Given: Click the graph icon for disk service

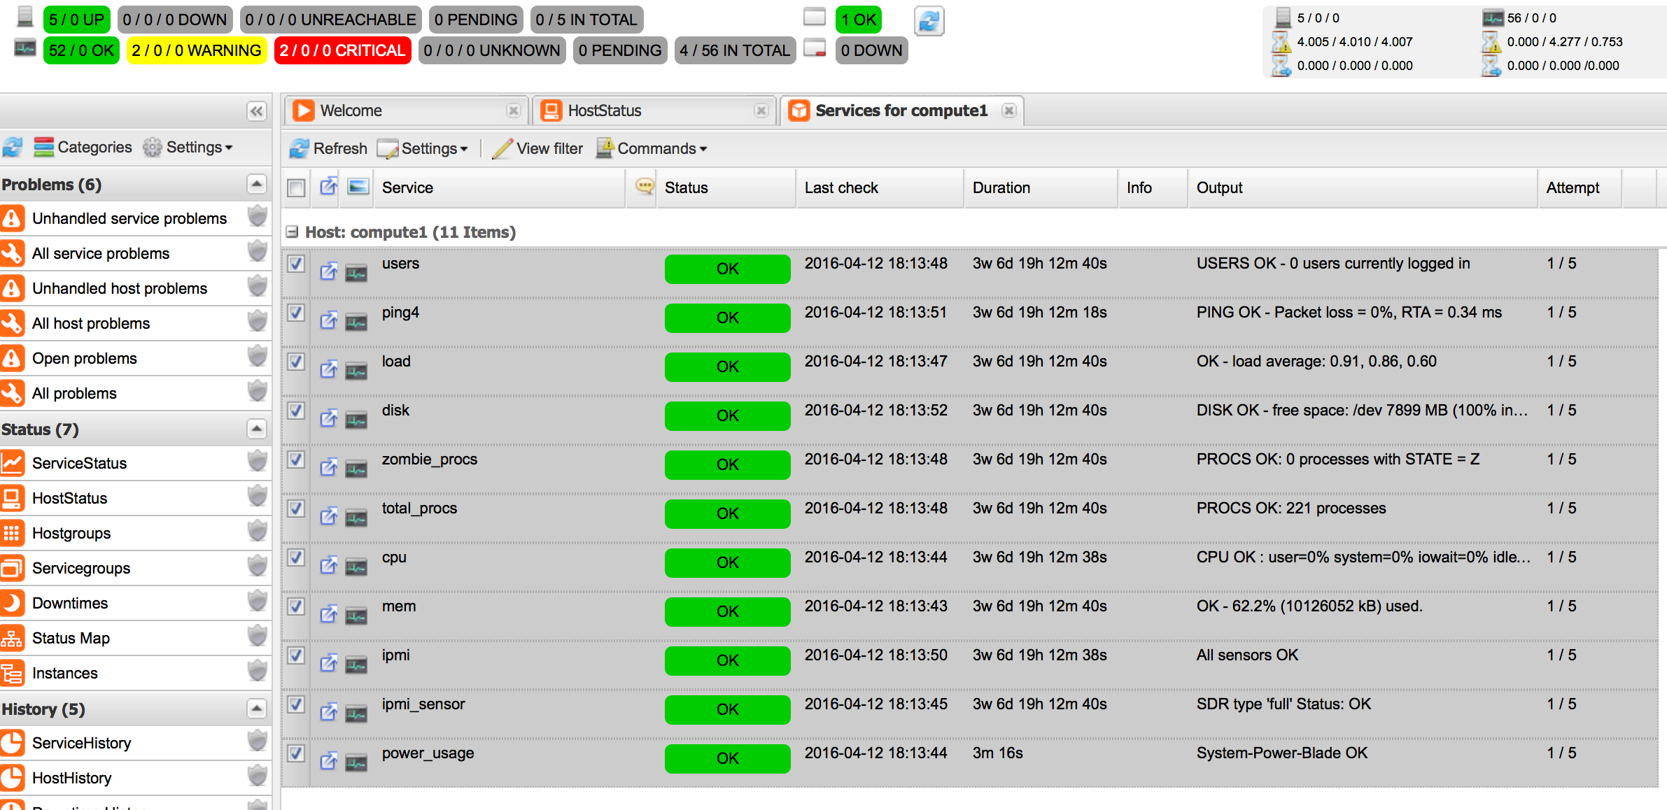Looking at the screenshot, I should pyautogui.click(x=356, y=420).
